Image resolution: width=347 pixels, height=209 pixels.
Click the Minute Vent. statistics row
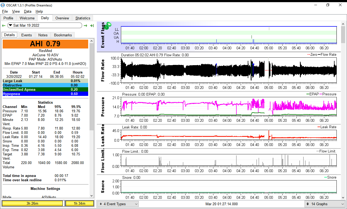[45, 122]
